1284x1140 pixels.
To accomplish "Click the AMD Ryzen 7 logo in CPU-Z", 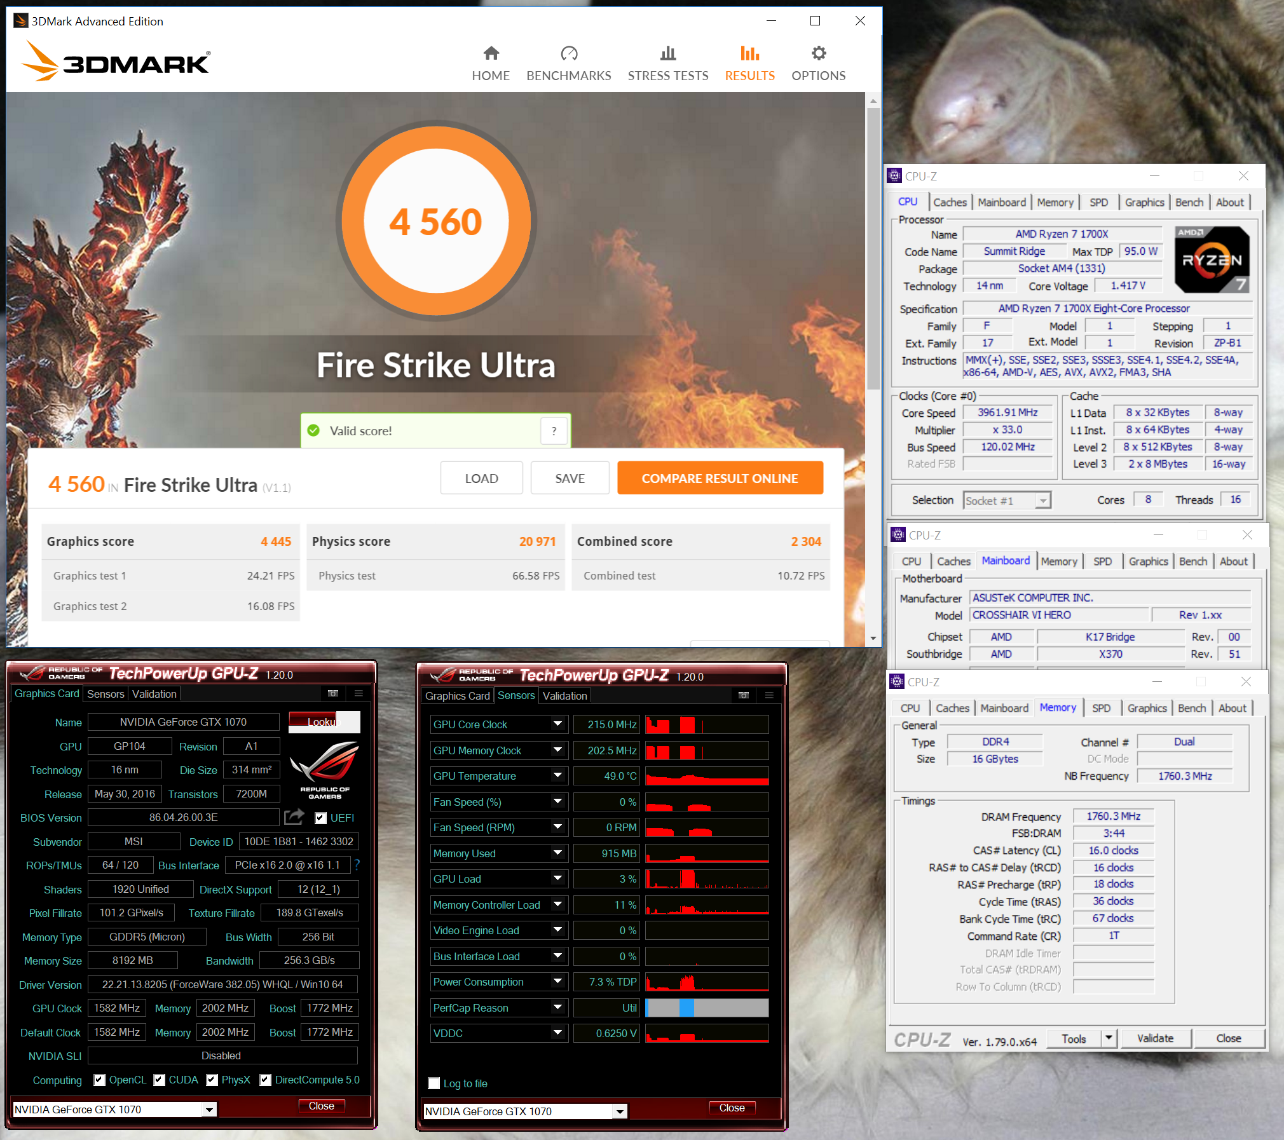I will (x=1212, y=259).
